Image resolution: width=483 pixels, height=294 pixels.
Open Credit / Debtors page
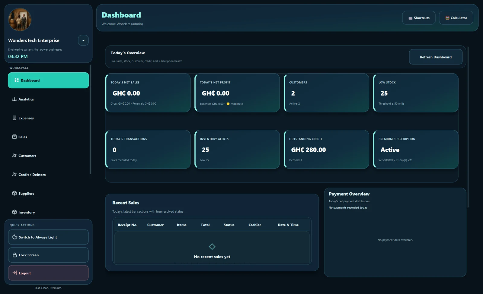48,175
